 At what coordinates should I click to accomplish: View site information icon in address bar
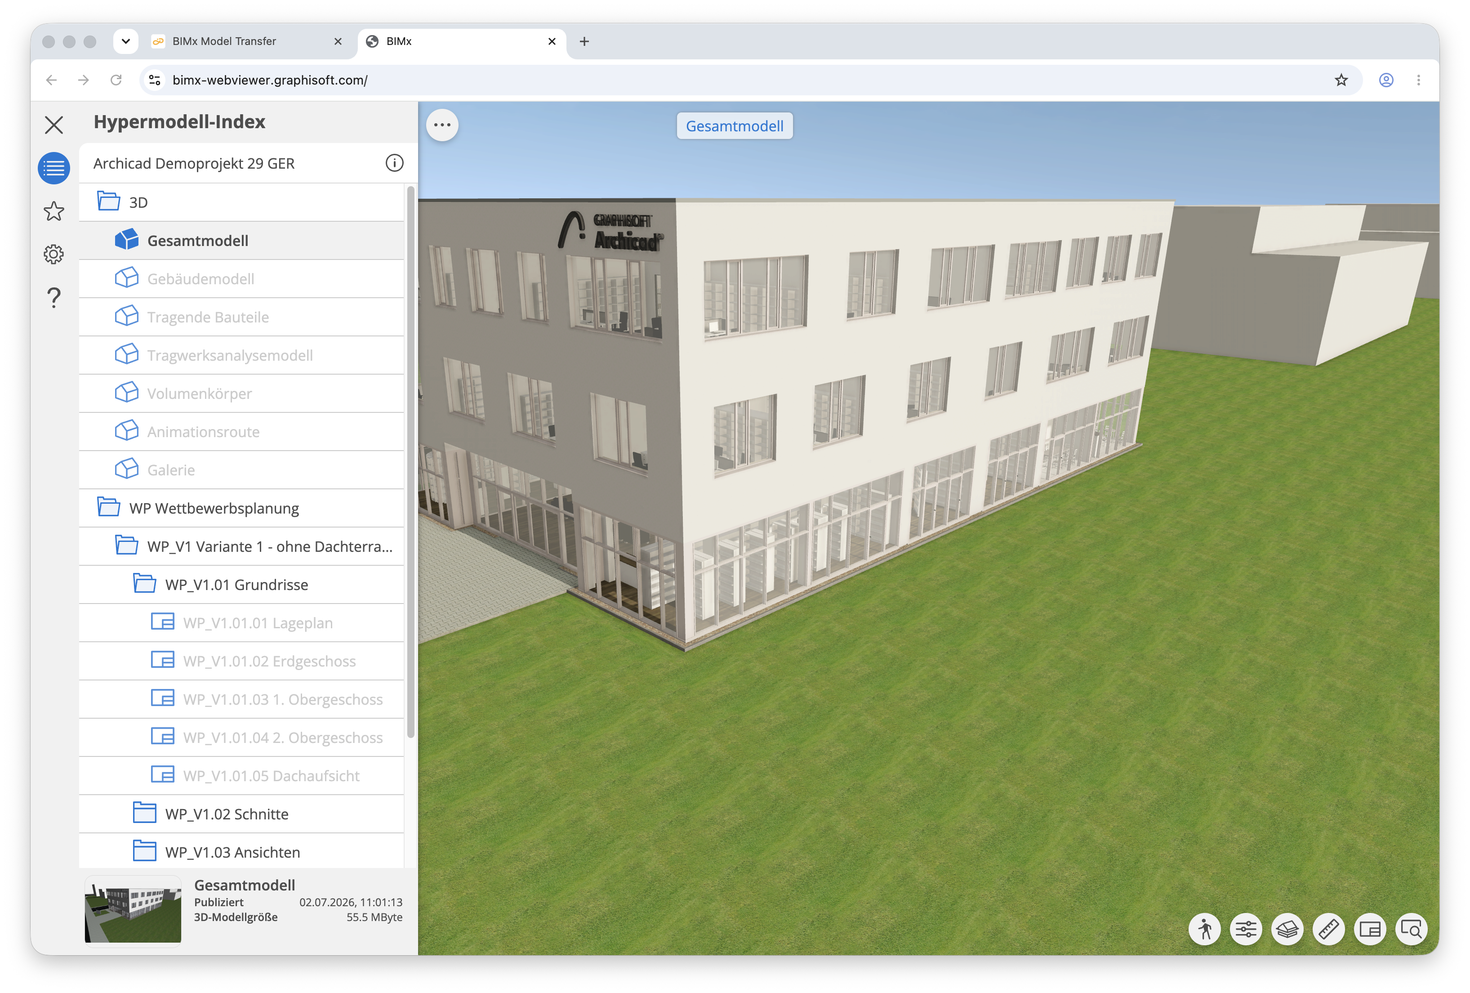[154, 80]
